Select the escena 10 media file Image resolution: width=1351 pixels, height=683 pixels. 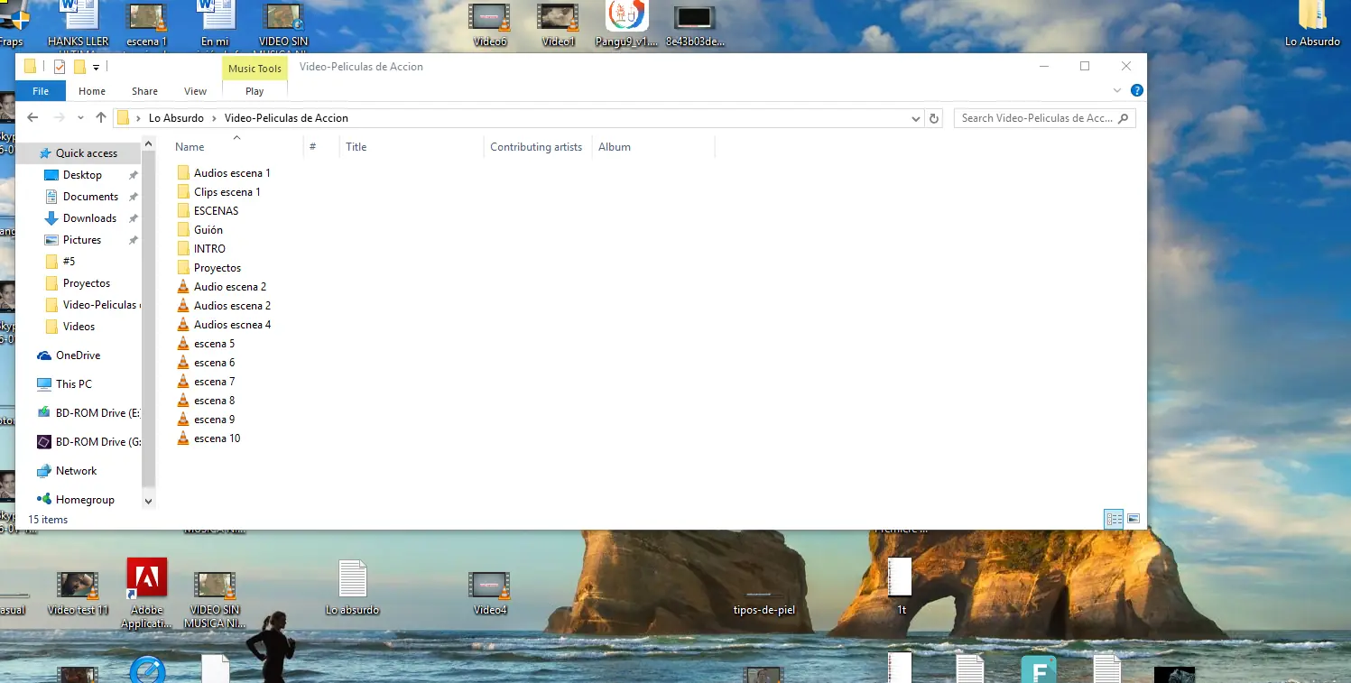tap(208, 438)
